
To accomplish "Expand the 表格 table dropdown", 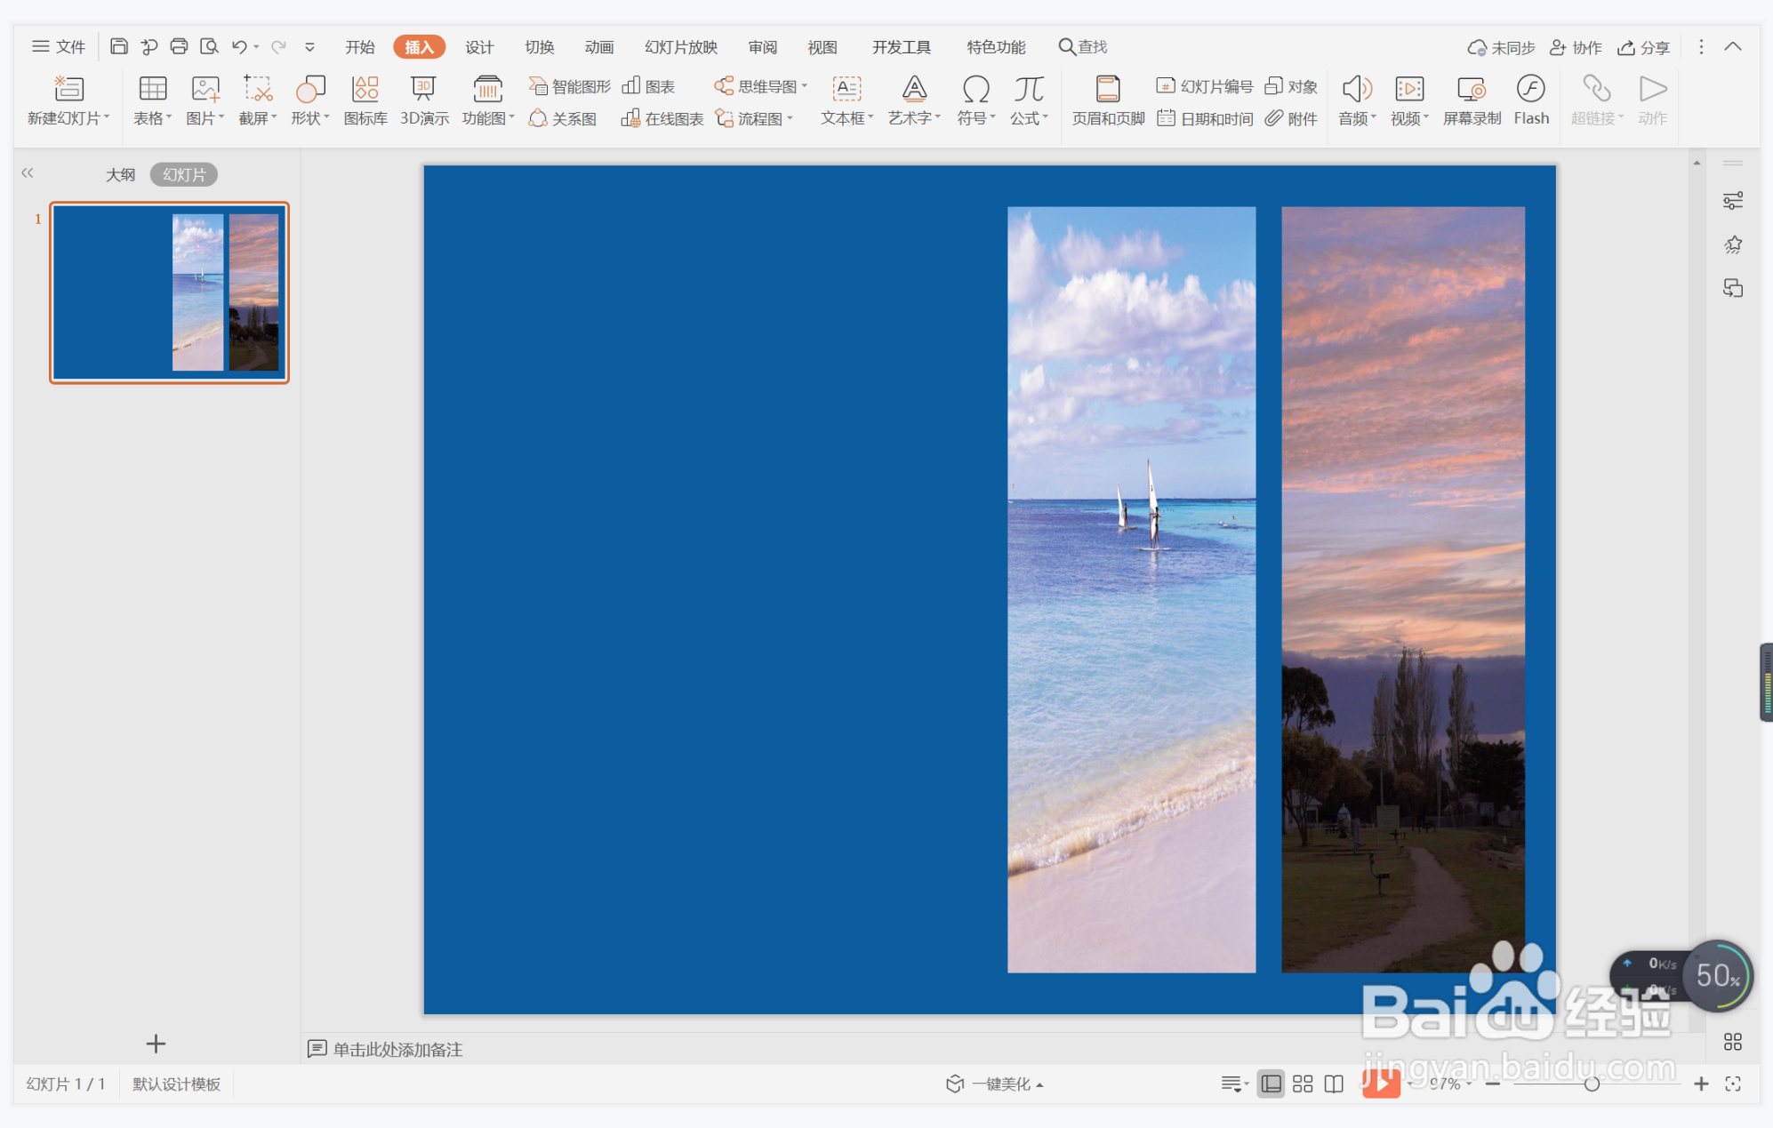I will tap(152, 118).
